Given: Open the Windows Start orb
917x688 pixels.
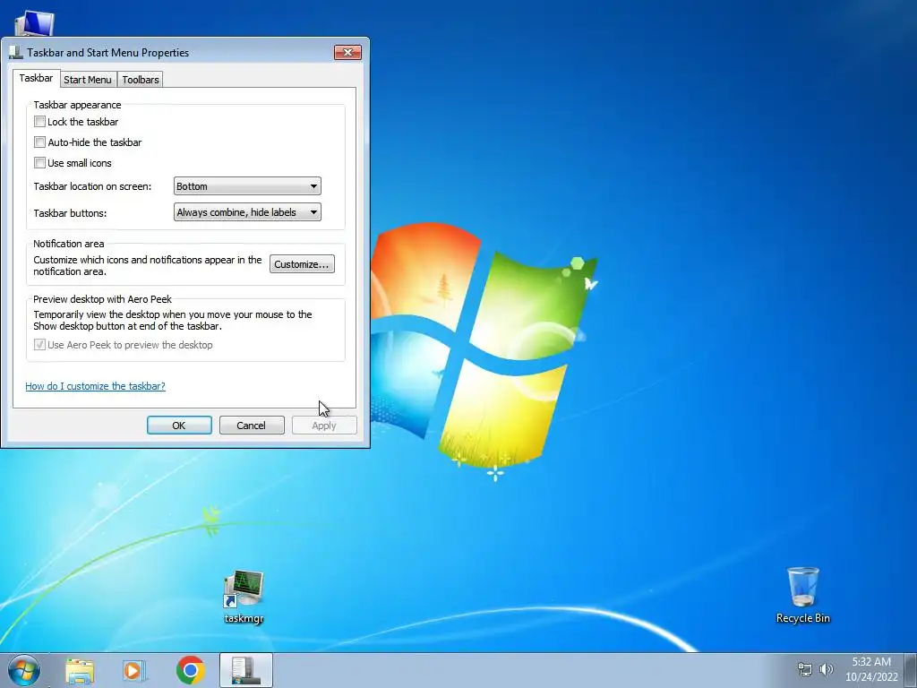Looking at the screenshot, I should 24,670.
